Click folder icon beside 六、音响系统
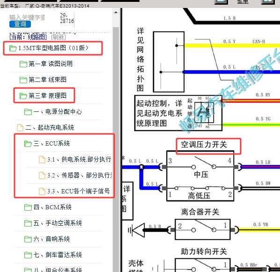 pos(28,239)
